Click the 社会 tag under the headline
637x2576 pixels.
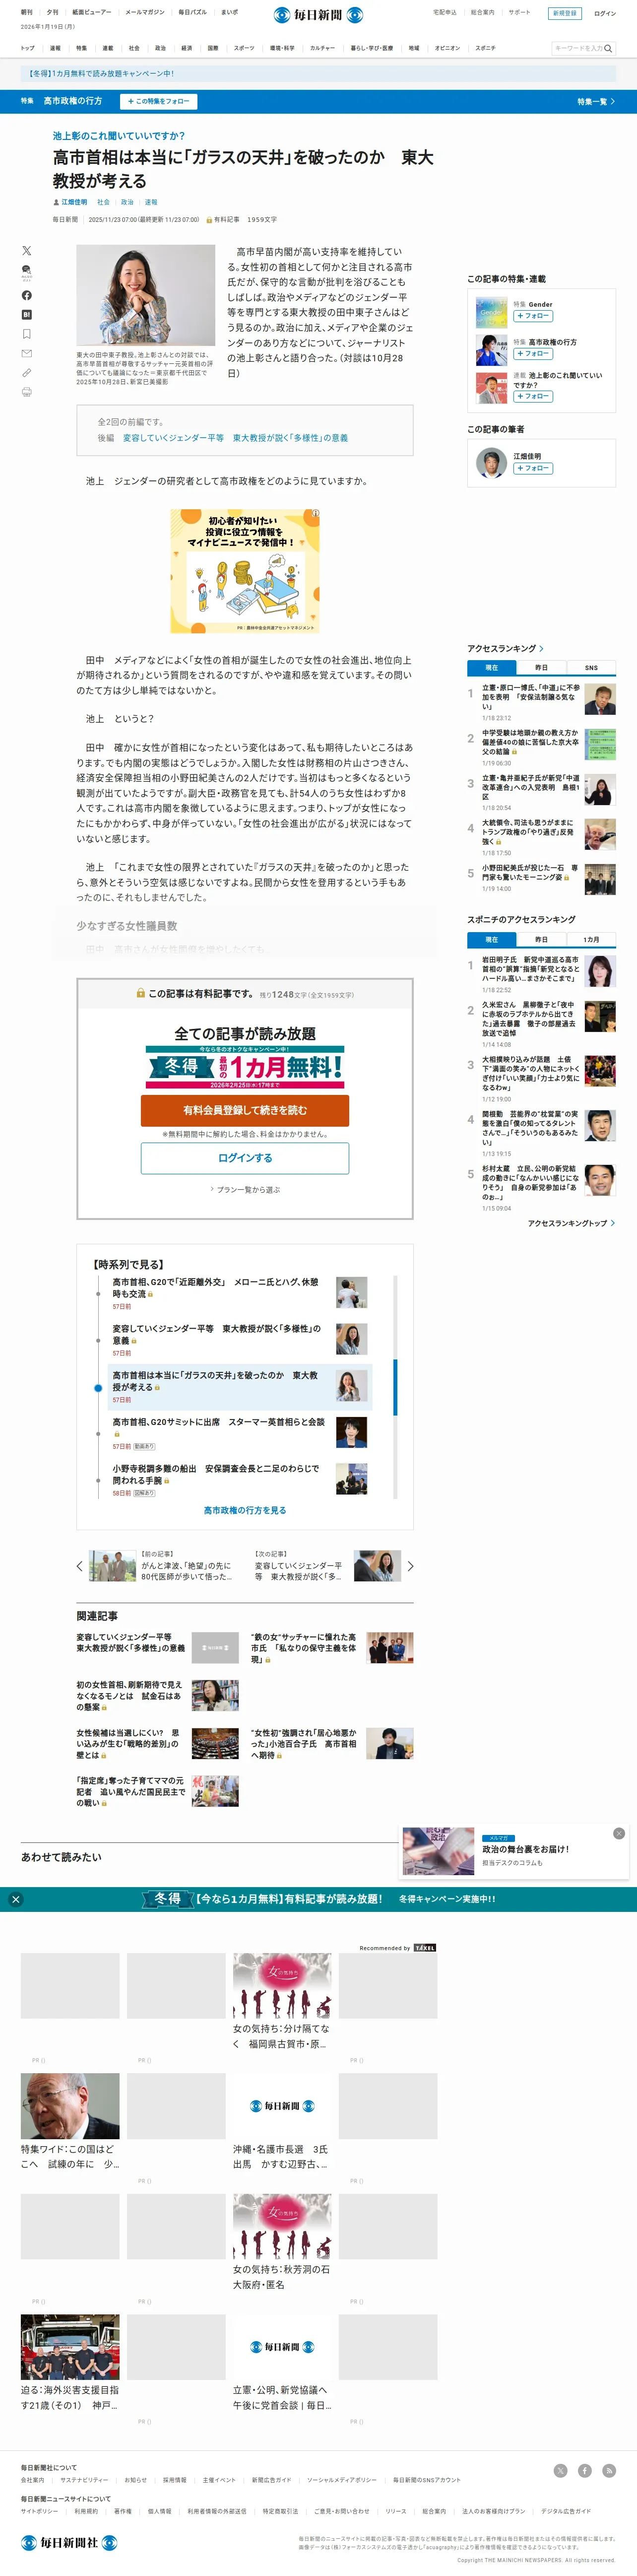click(103, 202)
